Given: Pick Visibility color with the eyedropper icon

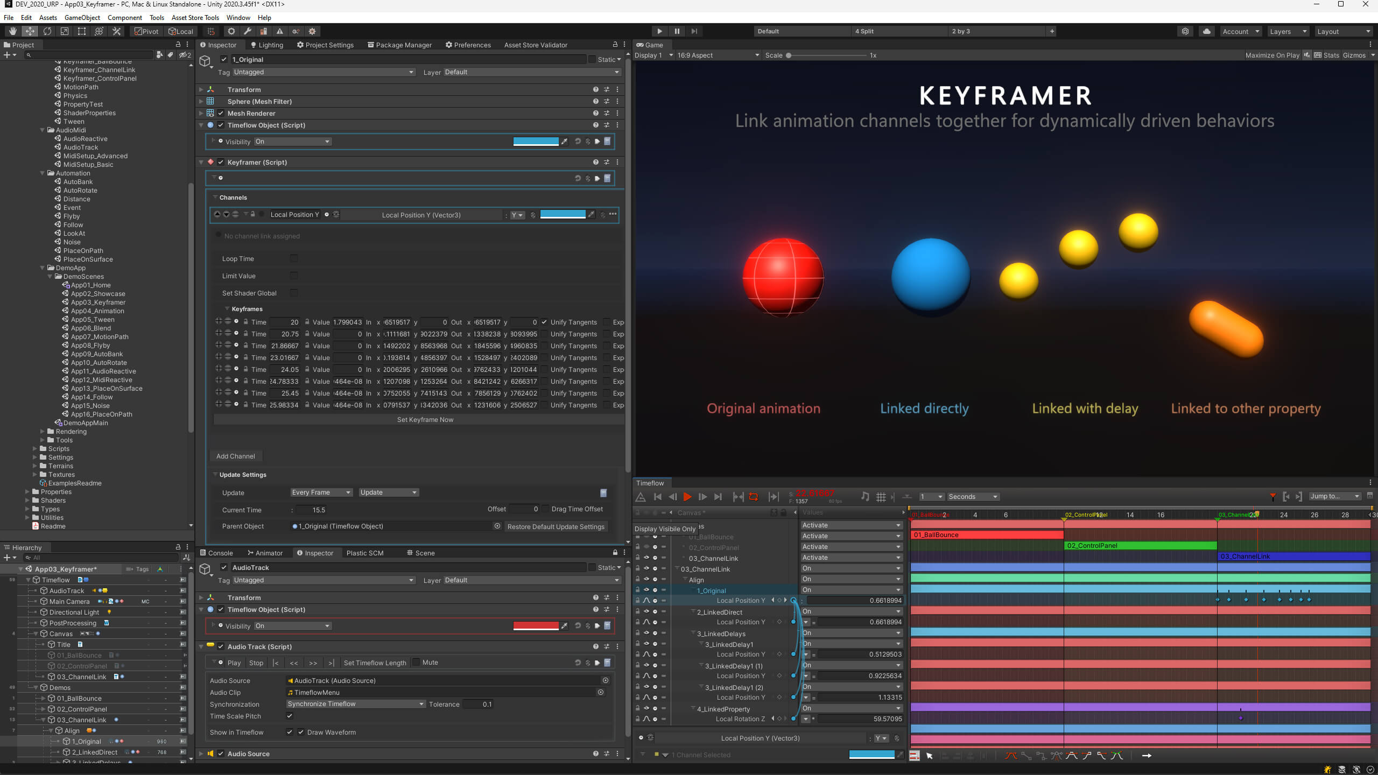Looking at the screenshot, I should pos(565,141).
